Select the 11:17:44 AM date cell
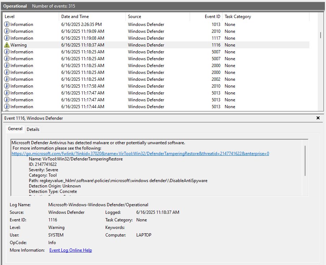 tap(83, 107)
